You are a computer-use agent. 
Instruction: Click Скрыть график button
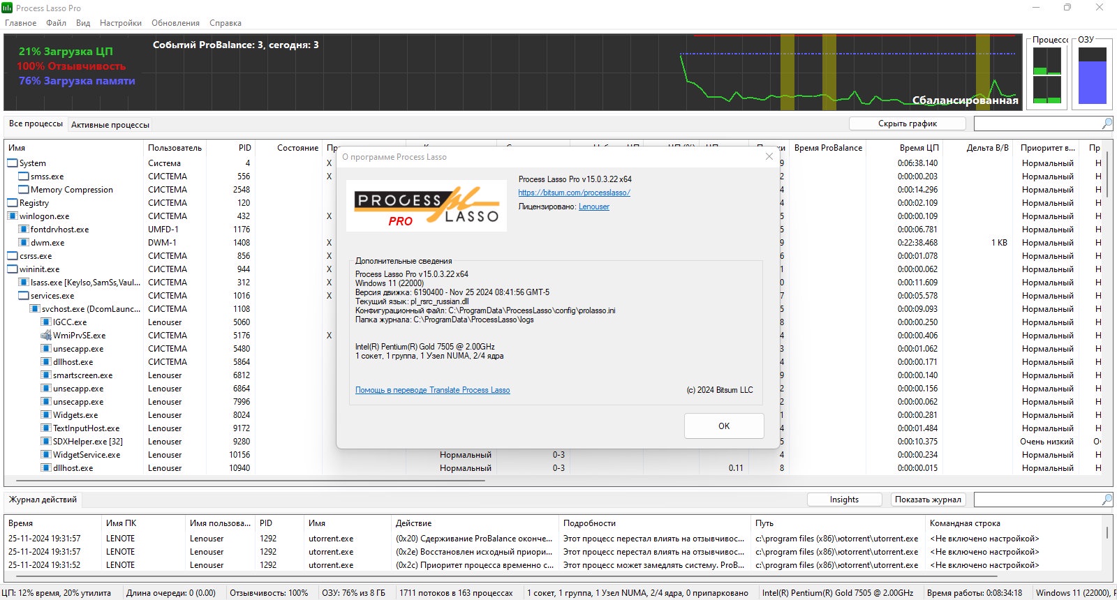[x=907, y=123]
